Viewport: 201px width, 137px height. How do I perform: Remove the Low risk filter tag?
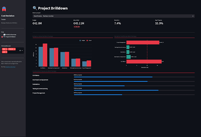pyautogui.click(x=6, y=52)
